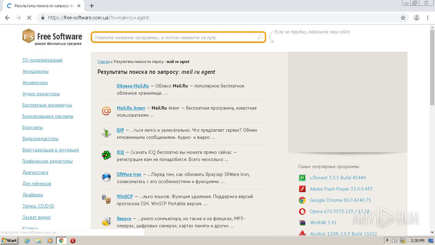Viewport: 435px width, 245px height.
Task: Open the WinRAR 5.91 link
Action: (x=323, y=223)
